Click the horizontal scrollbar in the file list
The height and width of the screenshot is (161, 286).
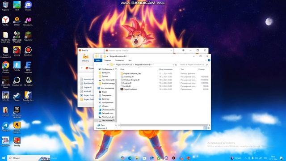point(164,125)
